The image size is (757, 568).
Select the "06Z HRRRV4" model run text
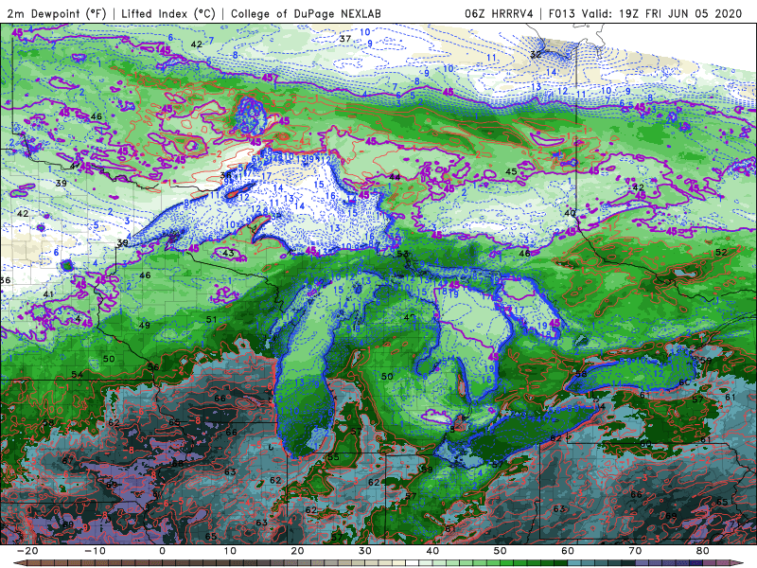coord(499,13)
